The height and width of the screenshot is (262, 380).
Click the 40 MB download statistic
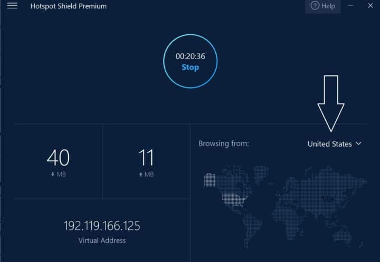(58, 162)
